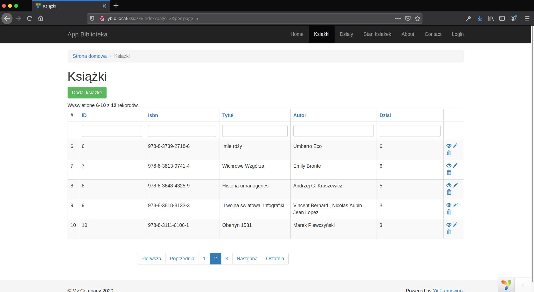Go to Ostatnia page
Screen dimensions: 534x292
click(275, 259)
